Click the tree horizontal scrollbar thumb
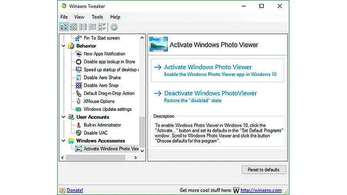The image size is (347, 195). click(x=95, y=158)
